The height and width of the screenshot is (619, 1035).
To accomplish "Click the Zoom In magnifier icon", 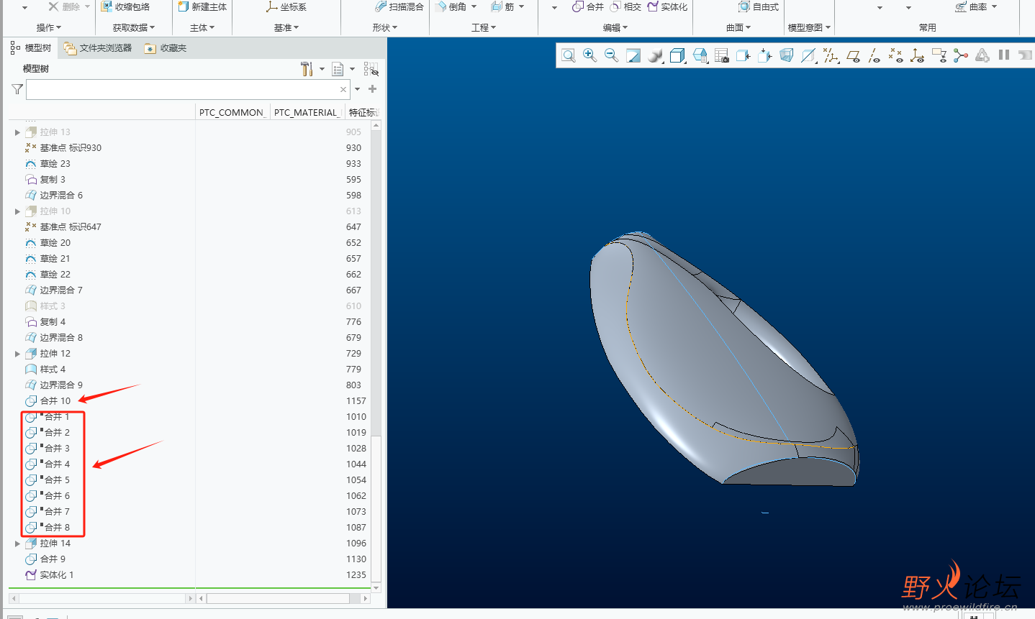I will point(589,55).
